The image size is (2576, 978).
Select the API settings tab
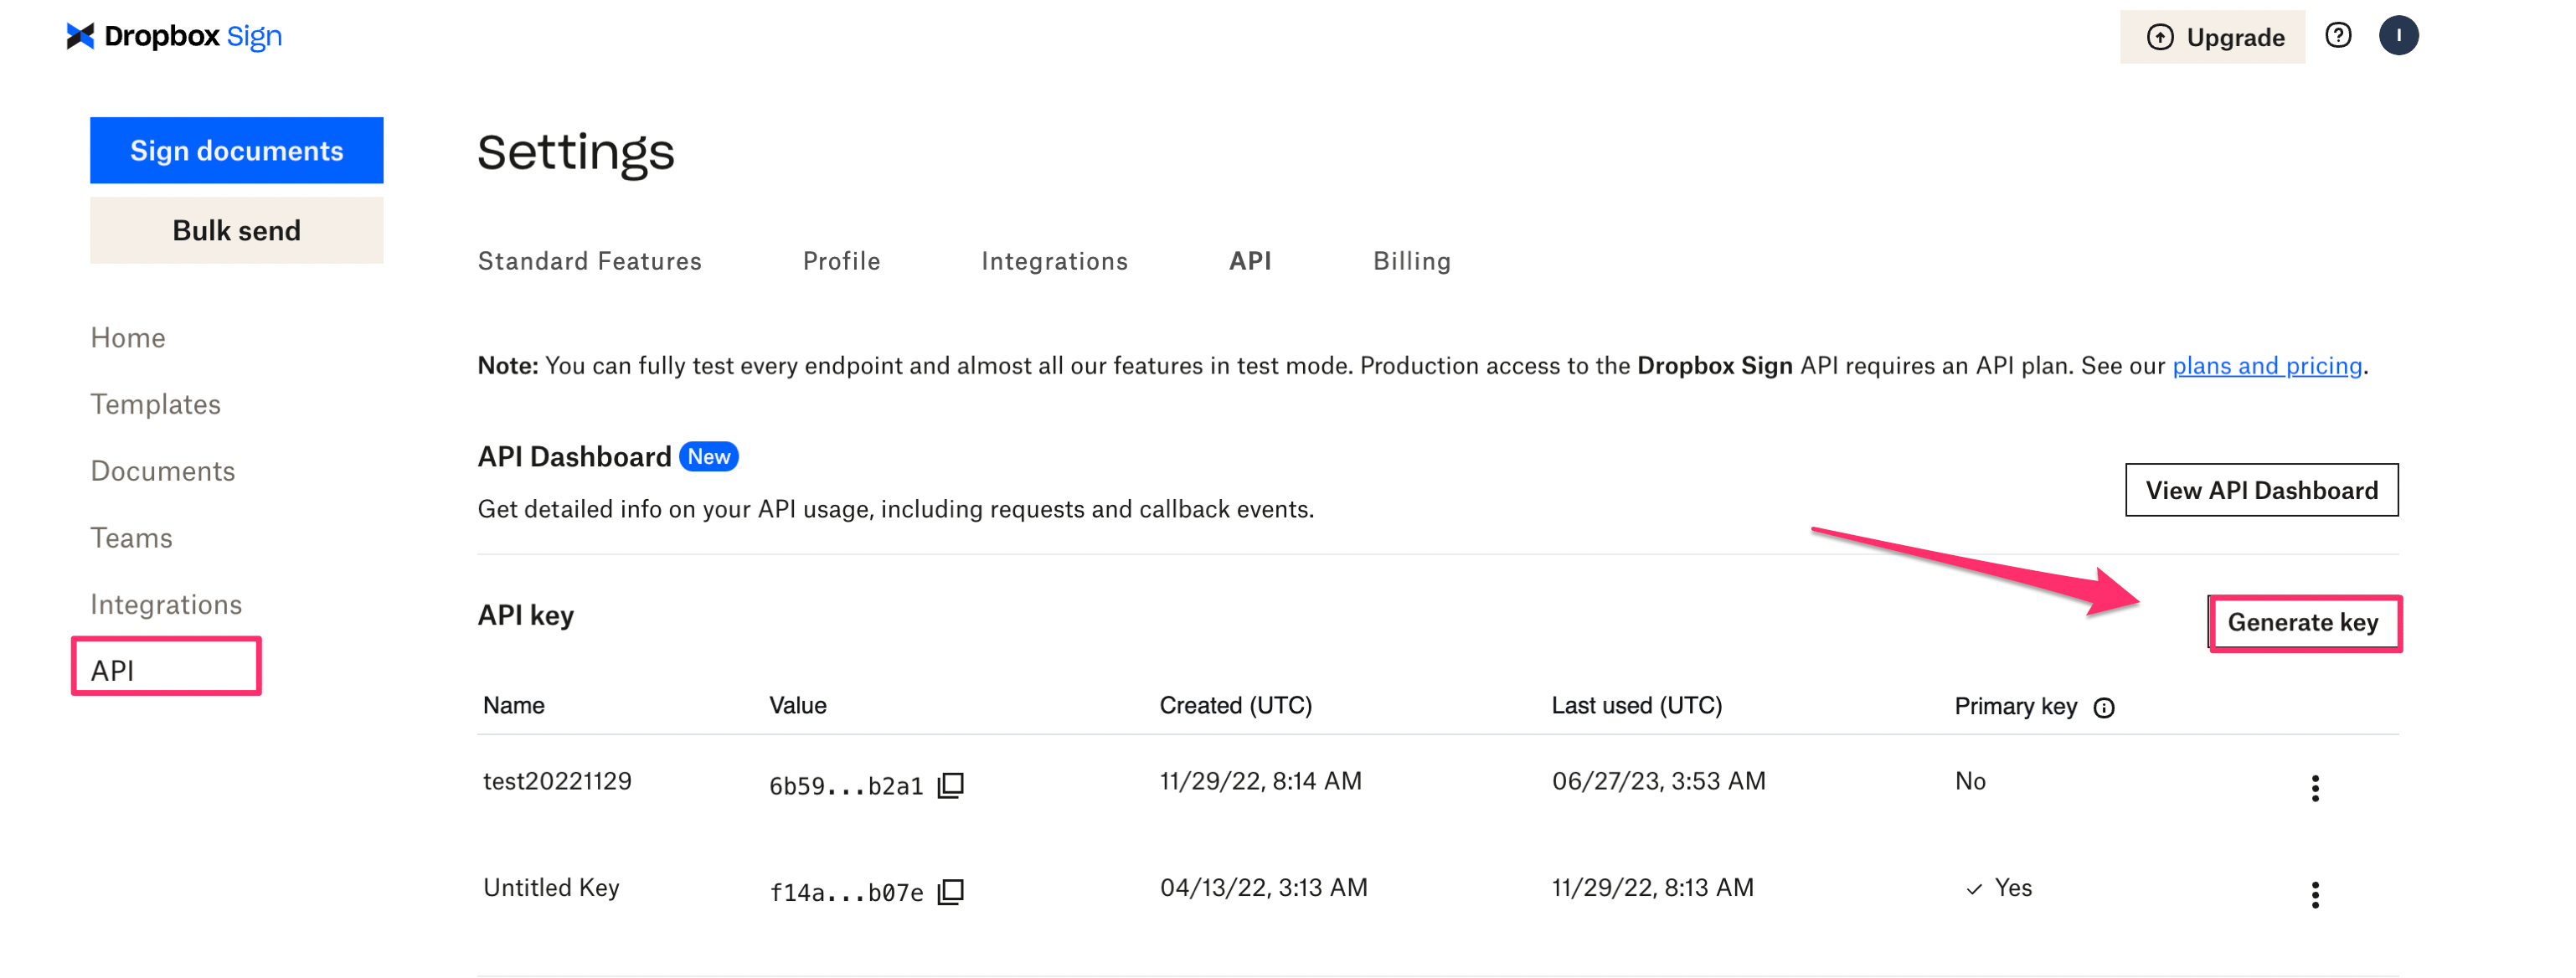(x=1250, y=261)
